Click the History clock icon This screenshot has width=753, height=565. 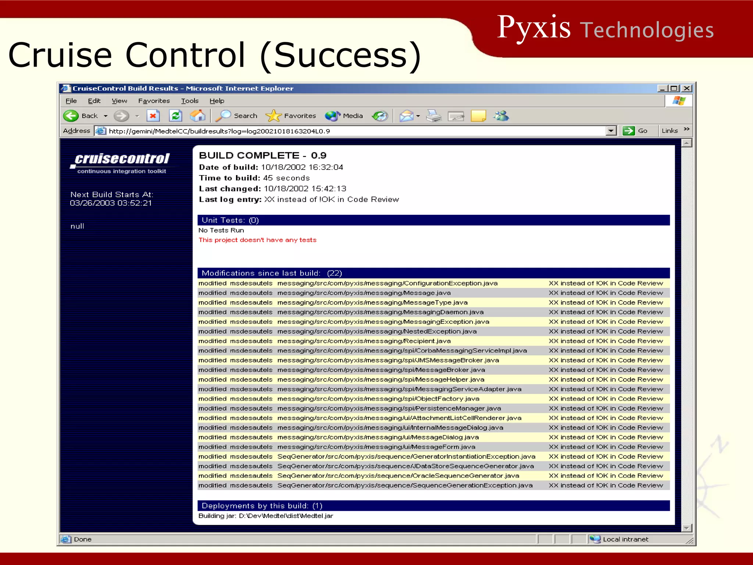[380, 116]
